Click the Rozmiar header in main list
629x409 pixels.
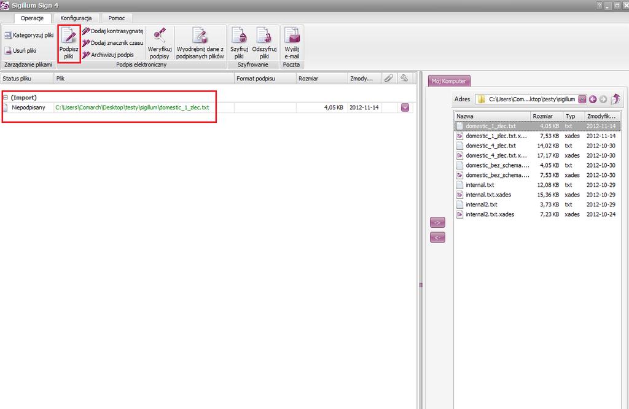[x=322, y=79]
